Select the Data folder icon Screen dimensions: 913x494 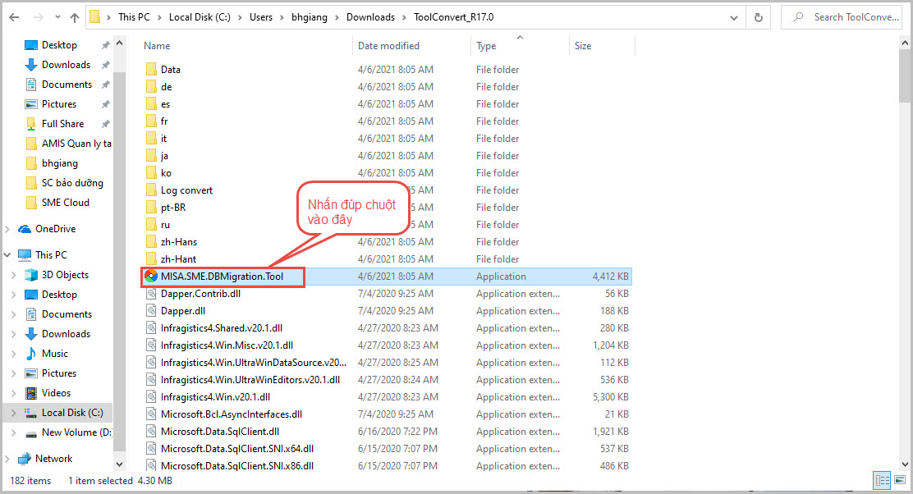[151, 70]
